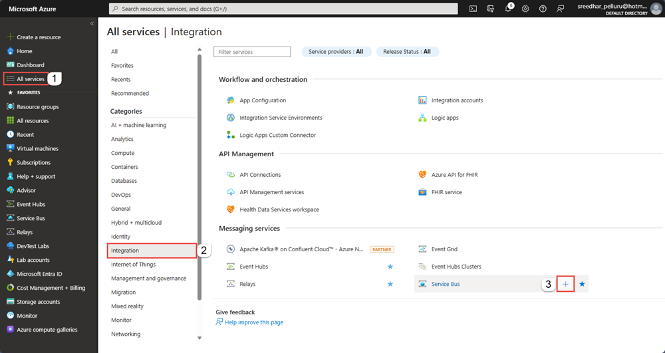Open the Service providers filter dropdown

pos(336,52)
